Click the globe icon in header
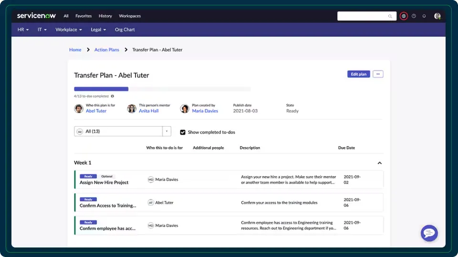The height and width of the screenshot is (257, 458). [x=404, y=16]
